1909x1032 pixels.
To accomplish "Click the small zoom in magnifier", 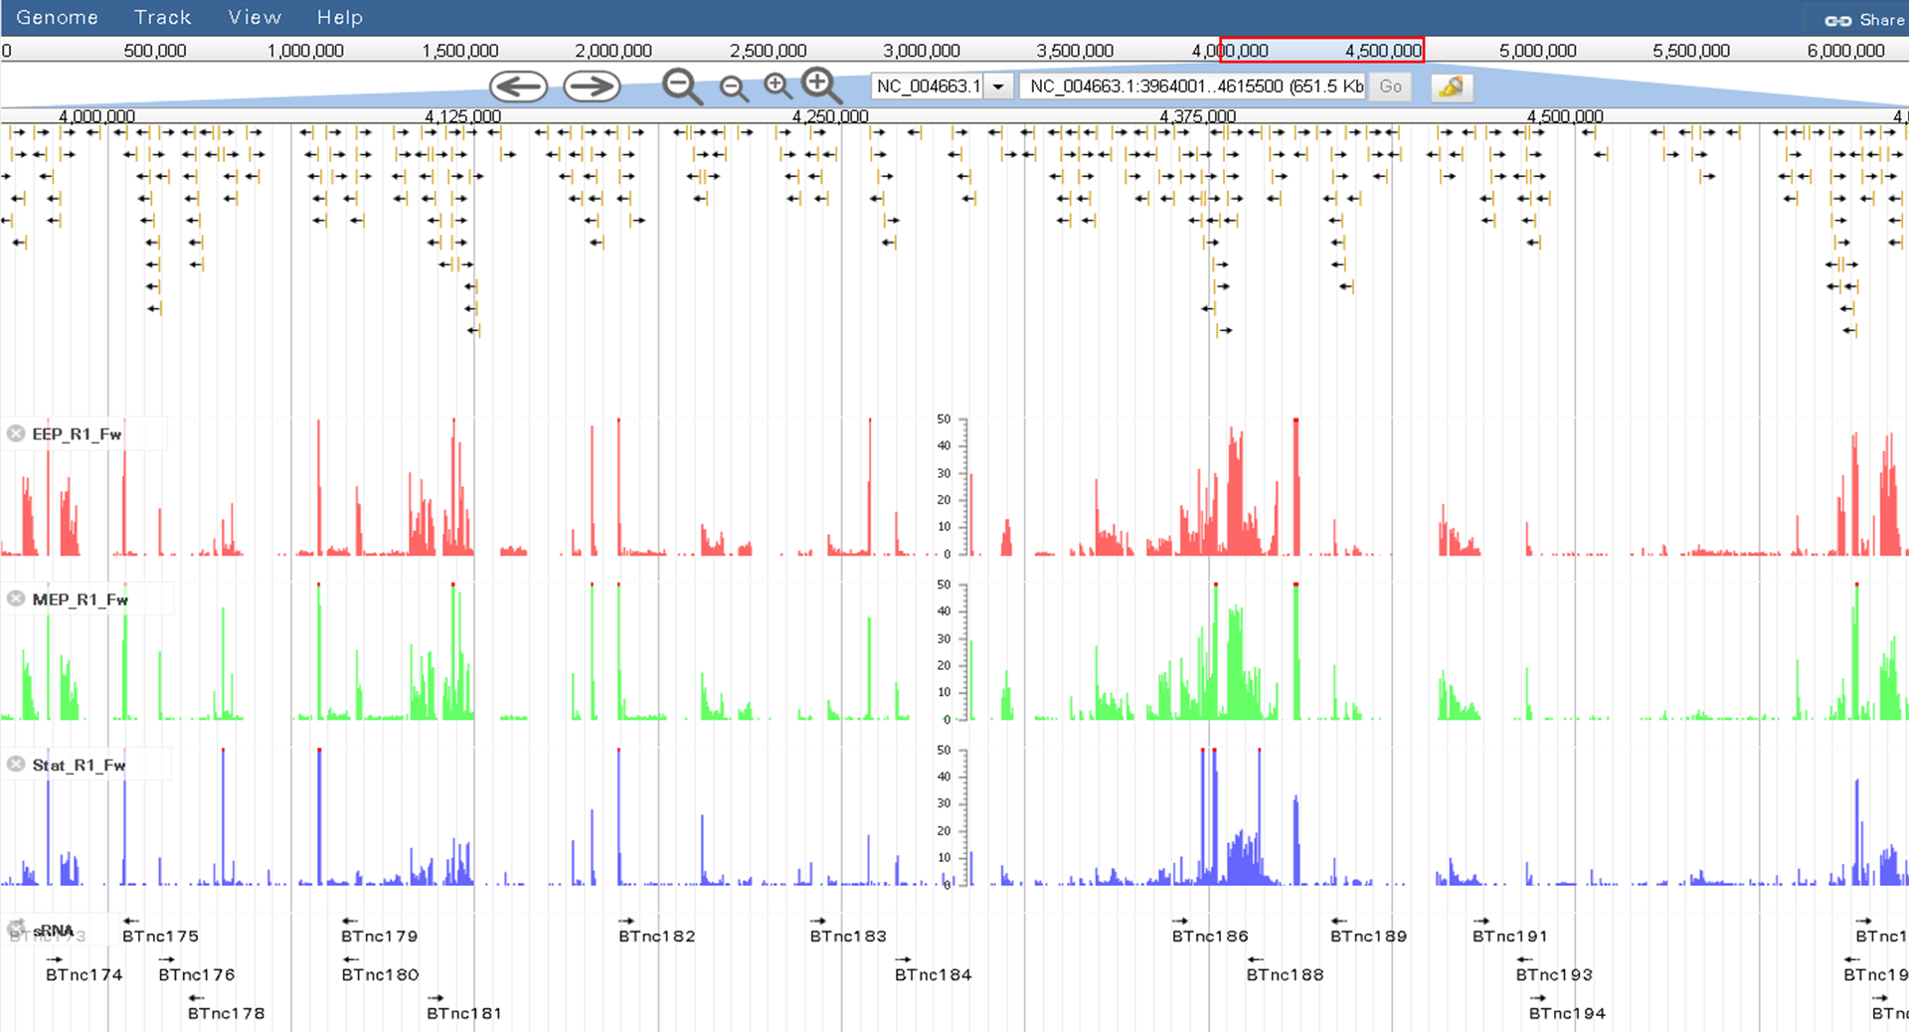I will pyautogui.click(x=778, y=86).
